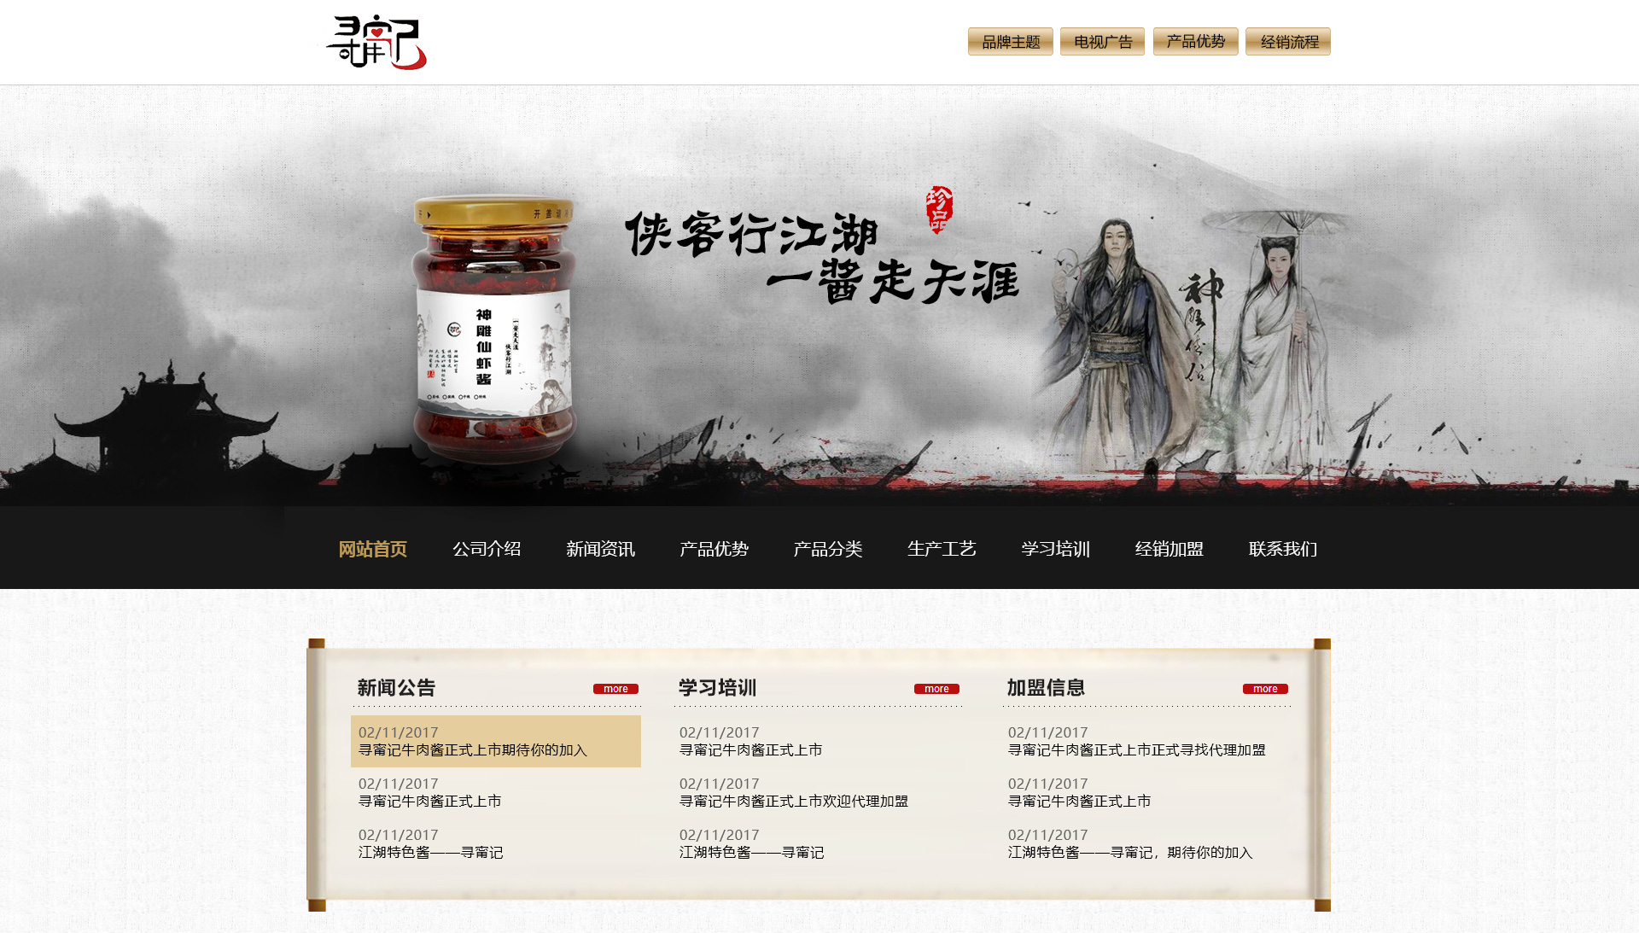Viewport: 1639px width, 933px height.
Task: Open article 寻甯记牛肉酱正式上市正式寻找代理加盟
Action: point(1137,750)
